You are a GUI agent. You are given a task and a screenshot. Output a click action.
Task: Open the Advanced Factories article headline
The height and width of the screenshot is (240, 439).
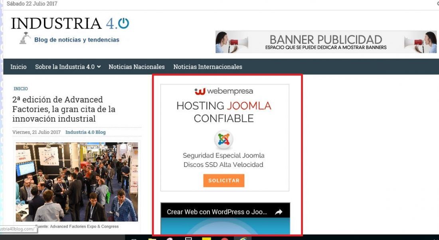pyautogui.click(x=64, y=109)
